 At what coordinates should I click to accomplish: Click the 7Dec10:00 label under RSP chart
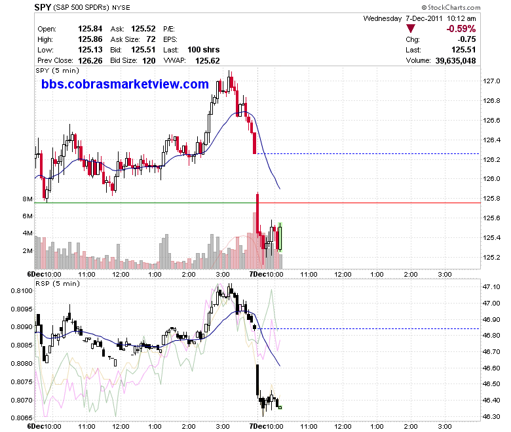point(266,427)
